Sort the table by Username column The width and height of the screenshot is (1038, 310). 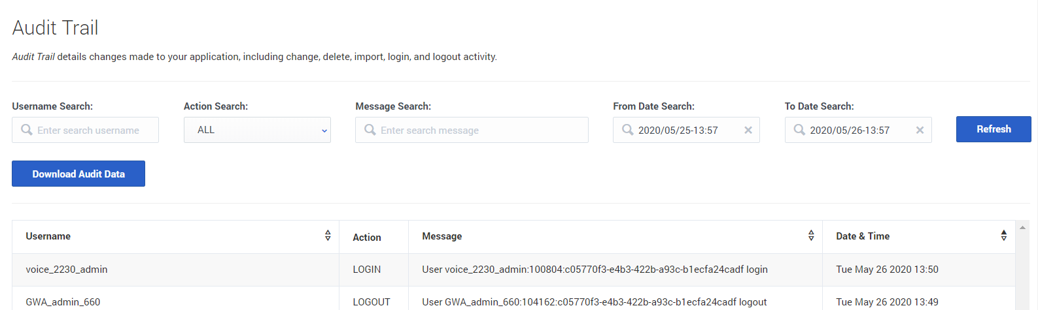click(x=328, y=236)
